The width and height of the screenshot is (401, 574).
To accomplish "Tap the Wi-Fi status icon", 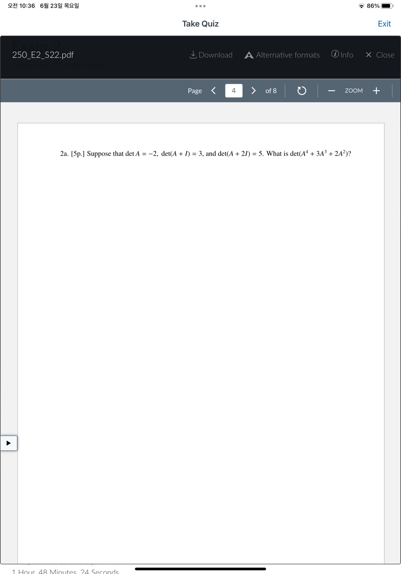I will pyautogui.click(x=362, y=6).
